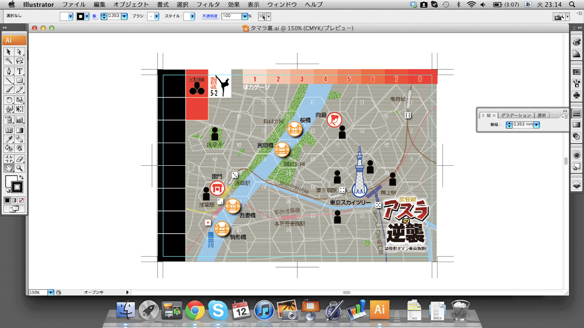Open the Swatches grid panel icon
Screen dimensions: 584x328
[577, 72]
